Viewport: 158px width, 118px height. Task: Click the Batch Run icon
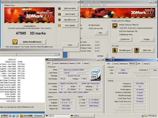(137, 50)
